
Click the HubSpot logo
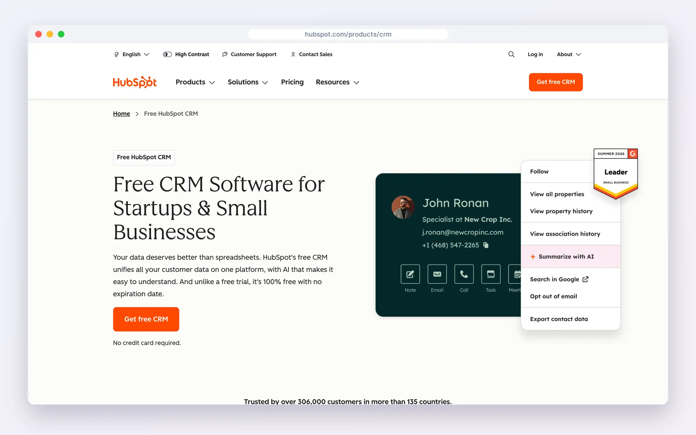point(134,82)
